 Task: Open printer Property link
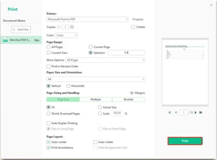tap(138, 20)
